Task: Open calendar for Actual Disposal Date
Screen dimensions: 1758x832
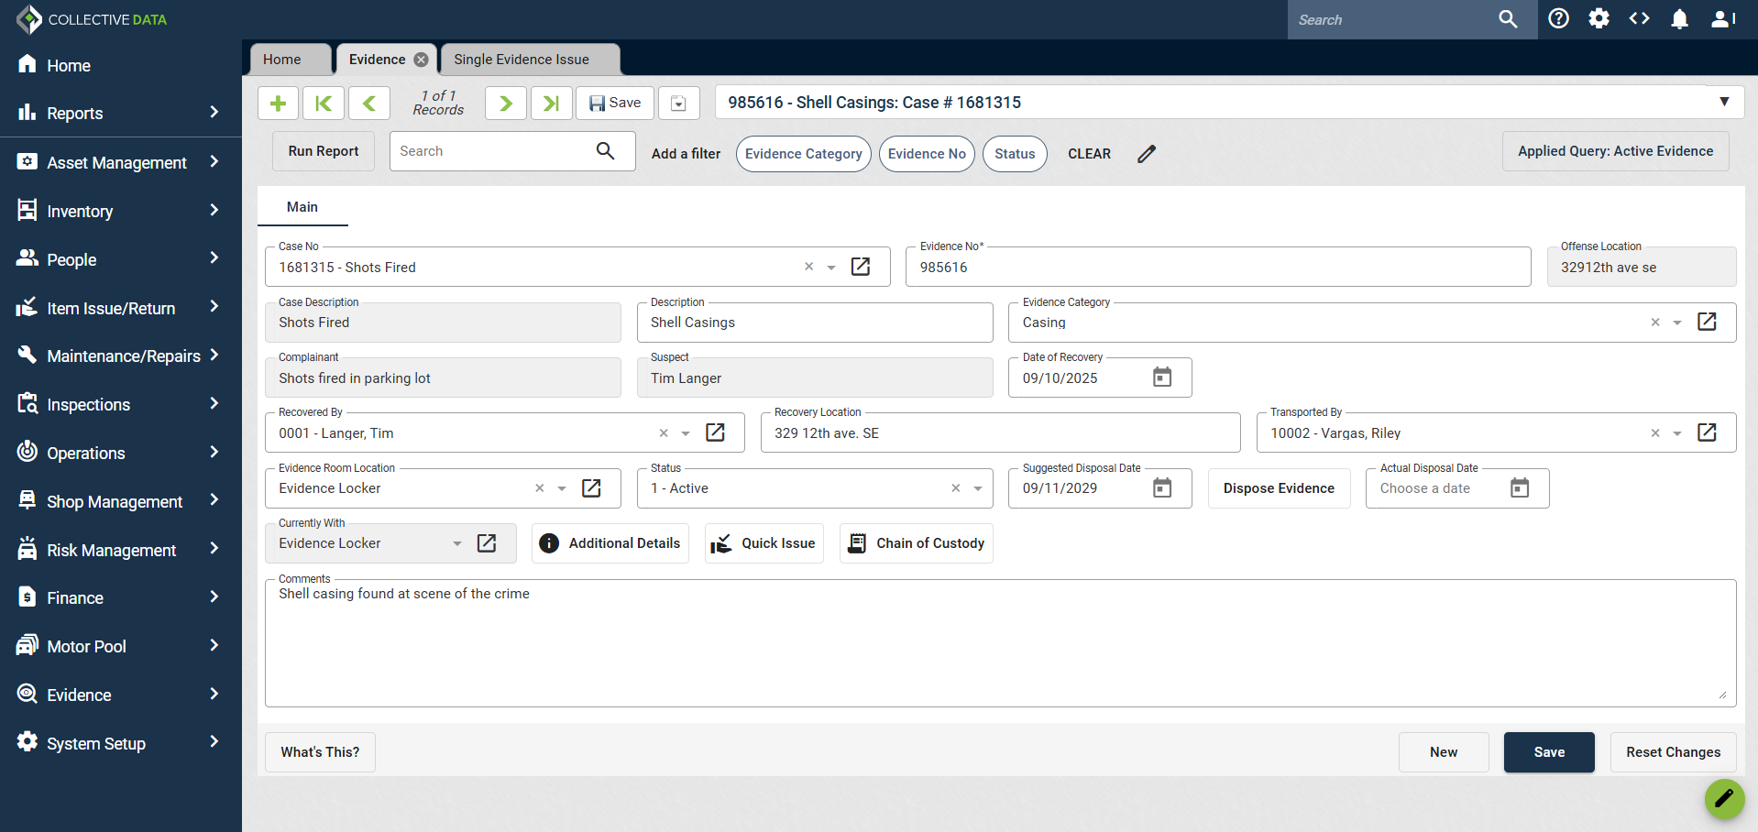Action: [1519, 488]
